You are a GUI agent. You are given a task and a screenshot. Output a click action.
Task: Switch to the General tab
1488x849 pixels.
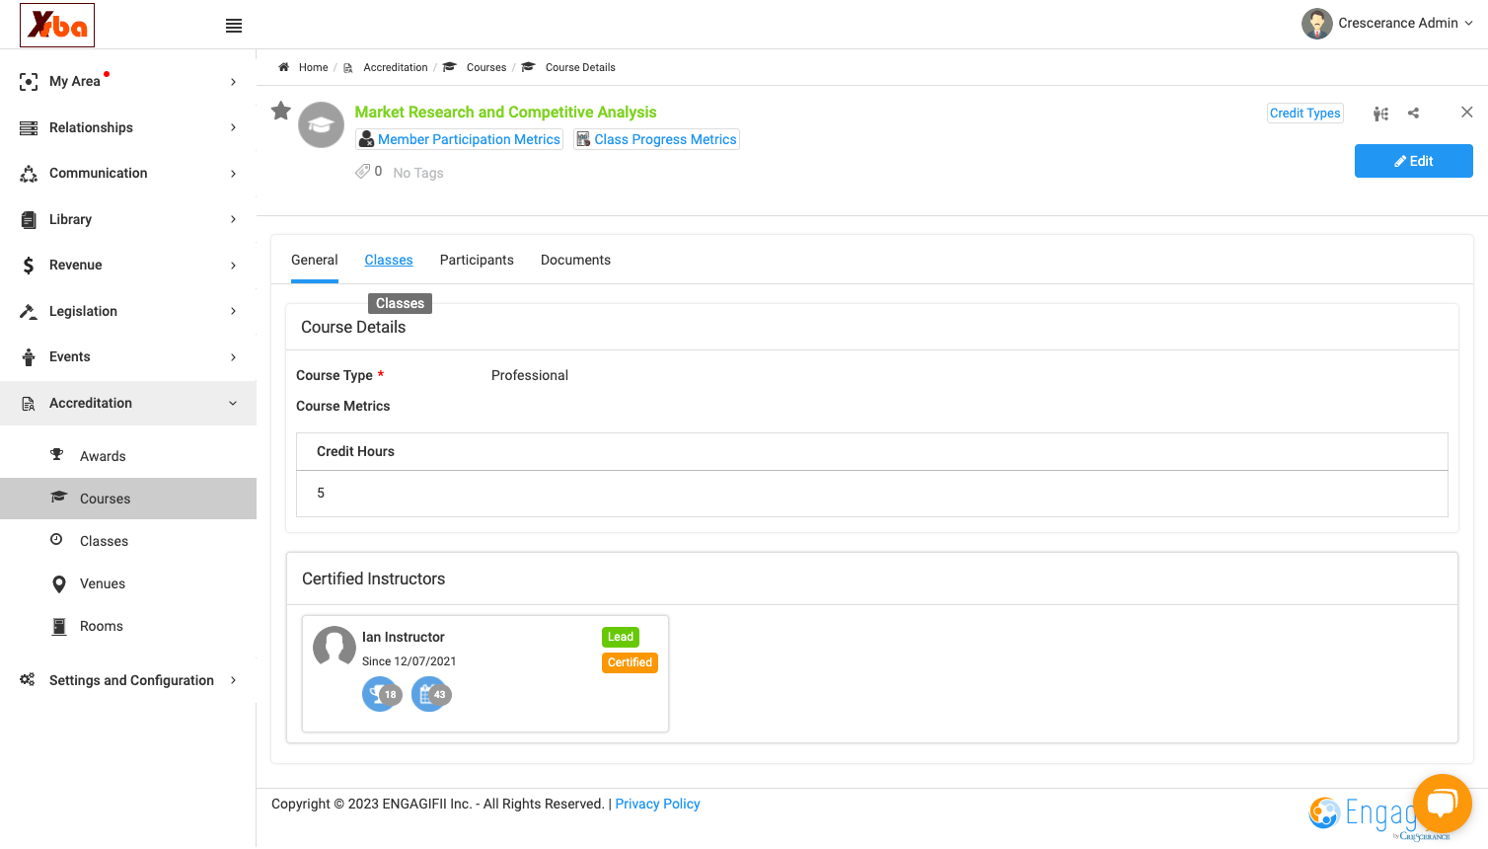315,260
